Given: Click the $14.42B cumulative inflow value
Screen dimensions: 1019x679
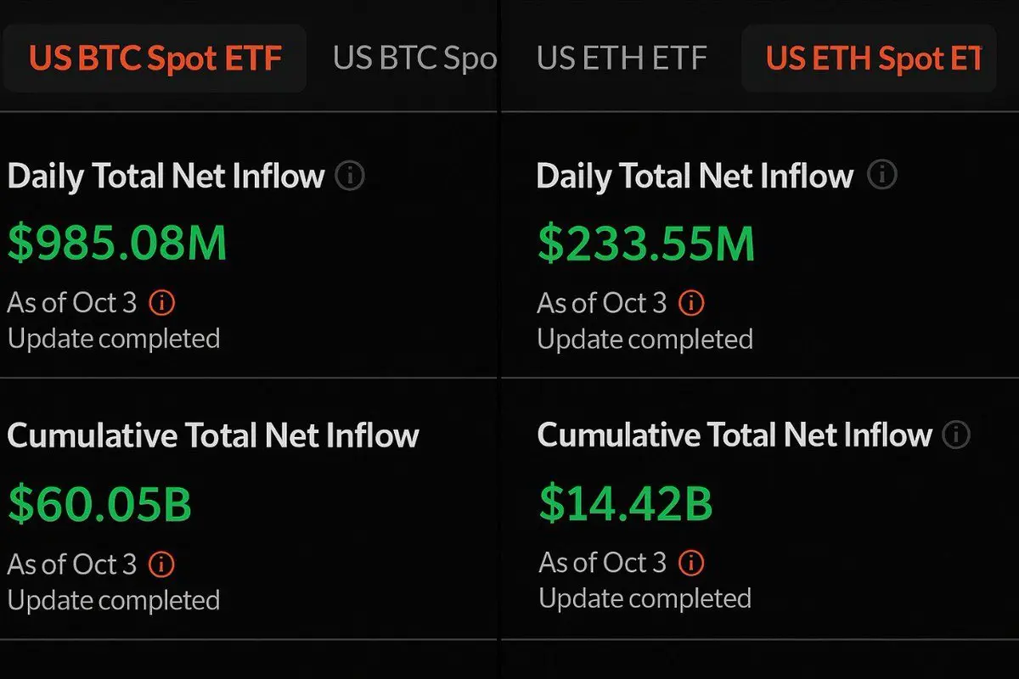Looking at the screenshot, I should (x=626, y=504).
